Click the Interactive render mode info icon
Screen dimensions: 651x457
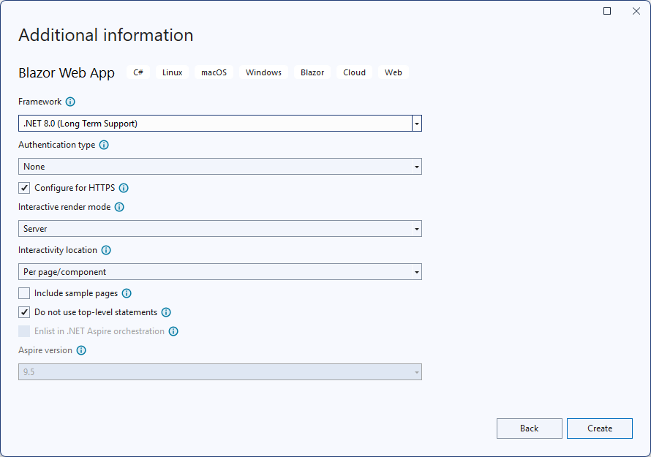pos(118,207)
